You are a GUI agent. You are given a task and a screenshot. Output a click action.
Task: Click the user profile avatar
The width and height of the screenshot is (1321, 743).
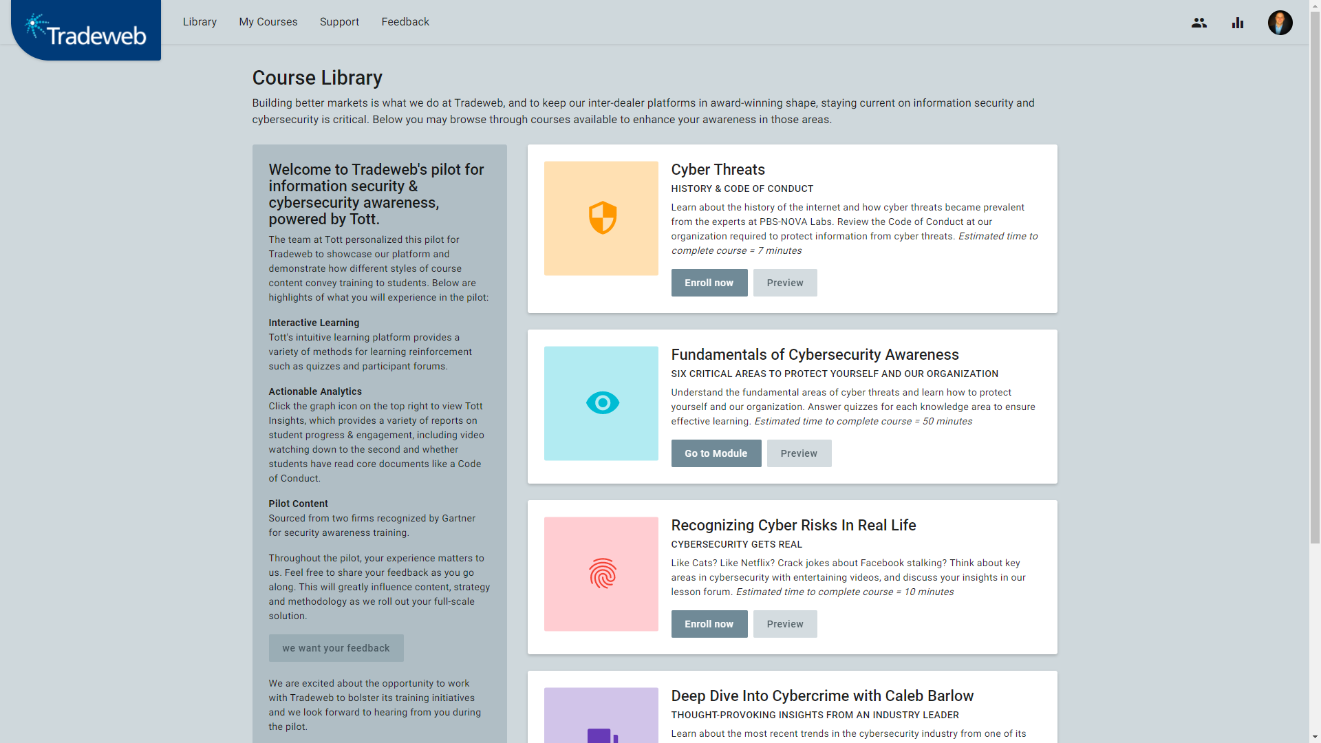(1280, 23)
